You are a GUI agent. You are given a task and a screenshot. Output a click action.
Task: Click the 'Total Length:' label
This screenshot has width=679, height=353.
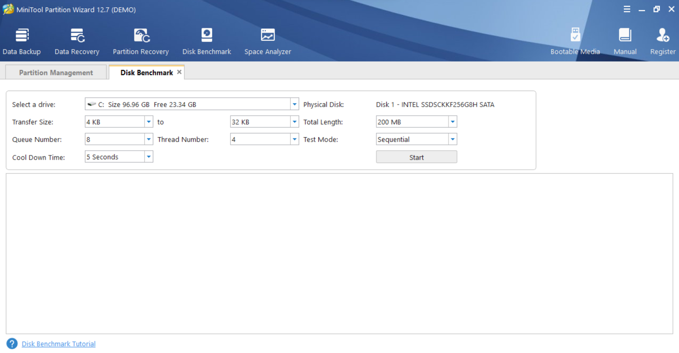pyautogui.click(x=323, y=122)
